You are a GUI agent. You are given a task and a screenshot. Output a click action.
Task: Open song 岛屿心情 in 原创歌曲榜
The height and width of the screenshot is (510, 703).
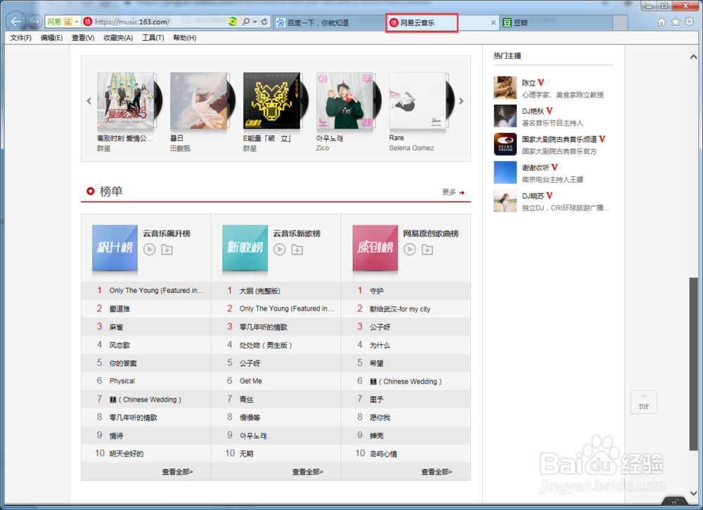click(x=383, y=454)
